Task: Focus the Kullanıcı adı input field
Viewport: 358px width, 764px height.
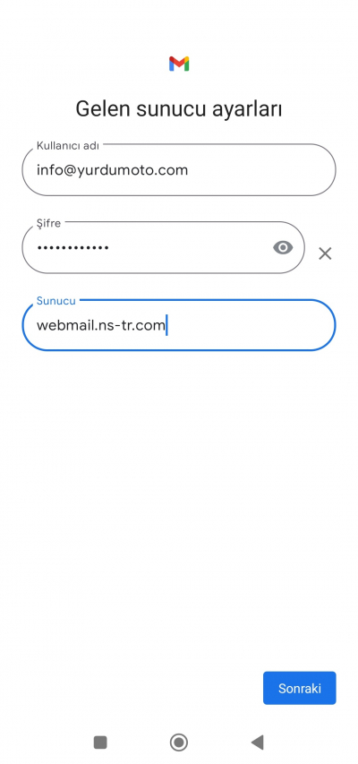Action: tap(179, 170)
